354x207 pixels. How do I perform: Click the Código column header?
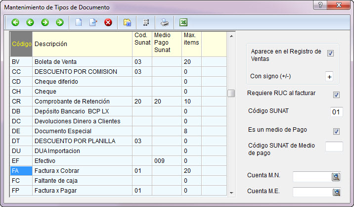click(x=21, y=44)
